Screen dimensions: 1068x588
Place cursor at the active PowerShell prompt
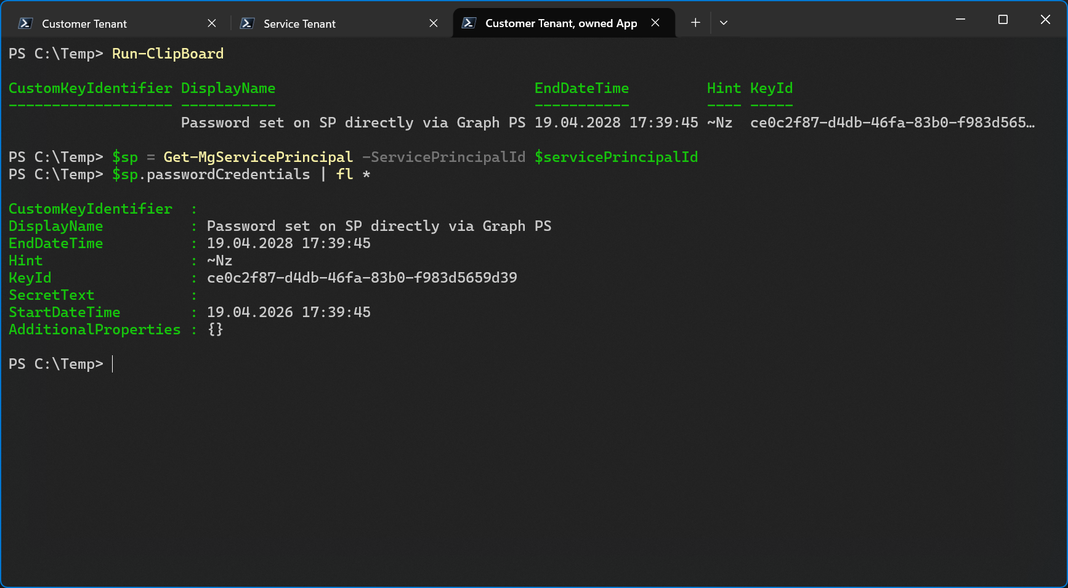(114, 364)
